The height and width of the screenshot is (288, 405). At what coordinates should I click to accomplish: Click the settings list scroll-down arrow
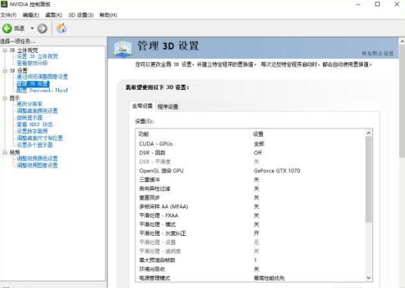pyautogui.click(x=369, y=278)
